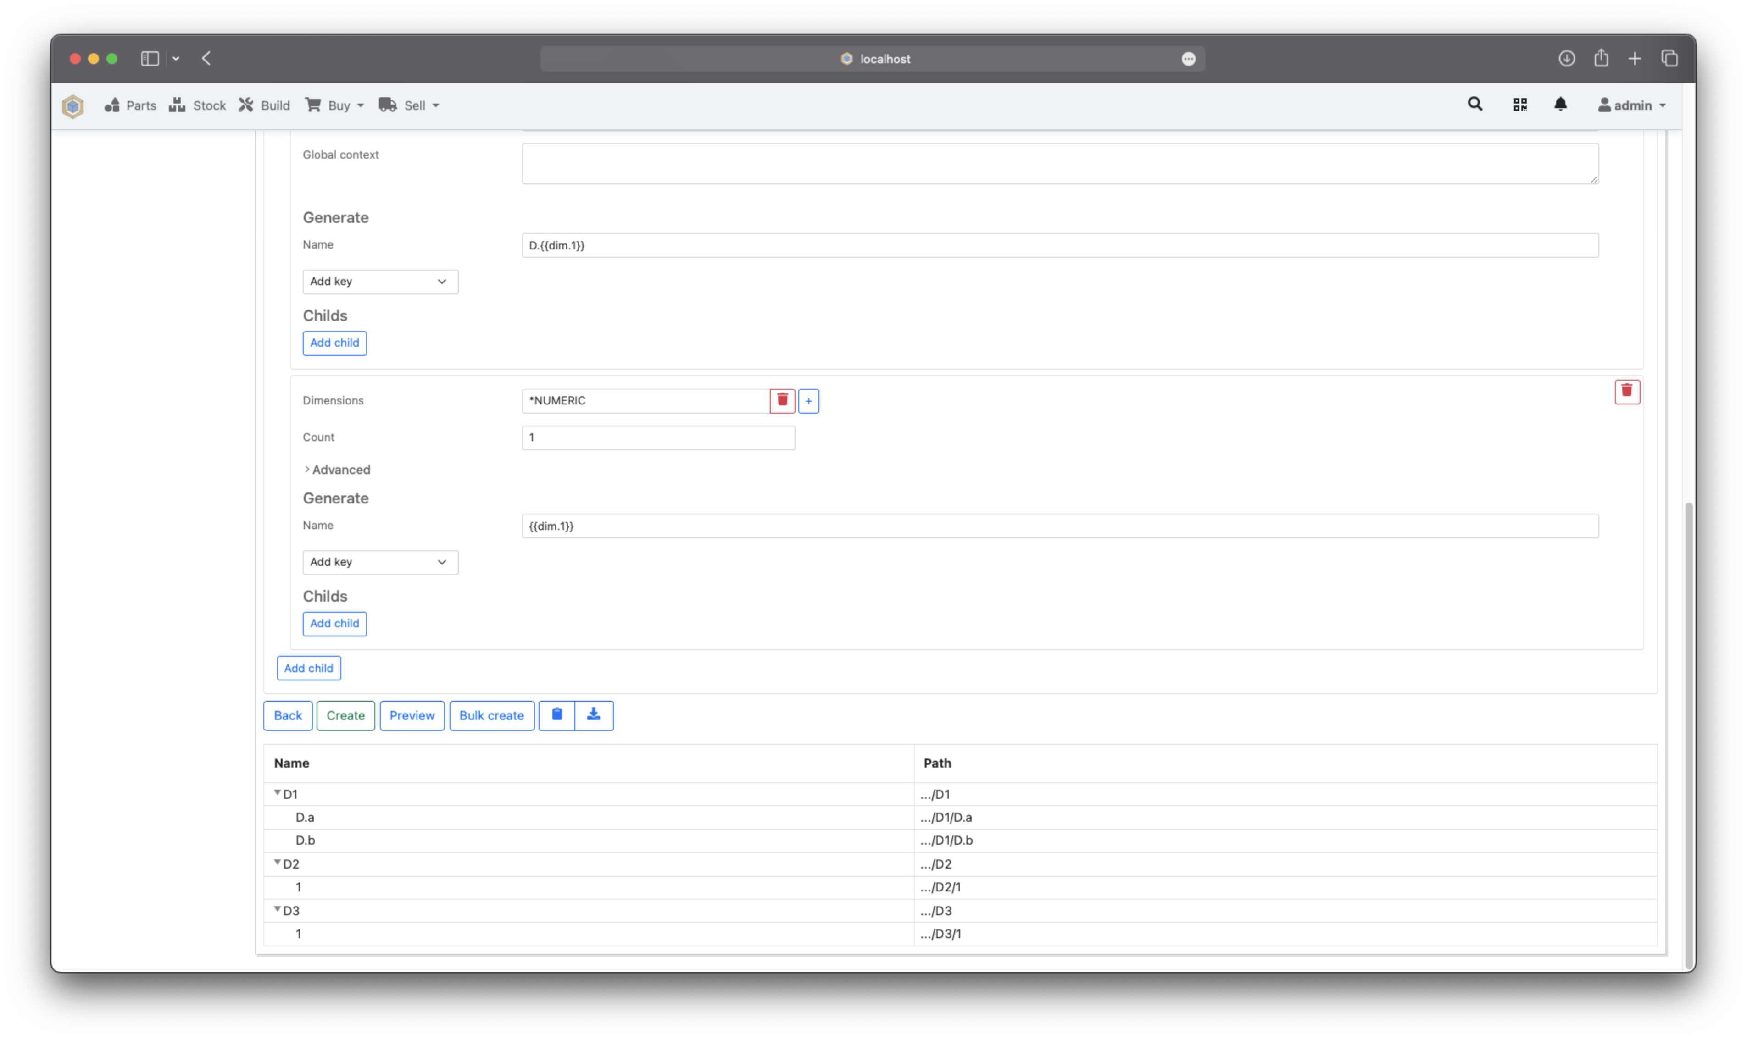The image size is (1747, 1040).
Task: Copy output using the clipboard icon
Action: pos(556,715)
